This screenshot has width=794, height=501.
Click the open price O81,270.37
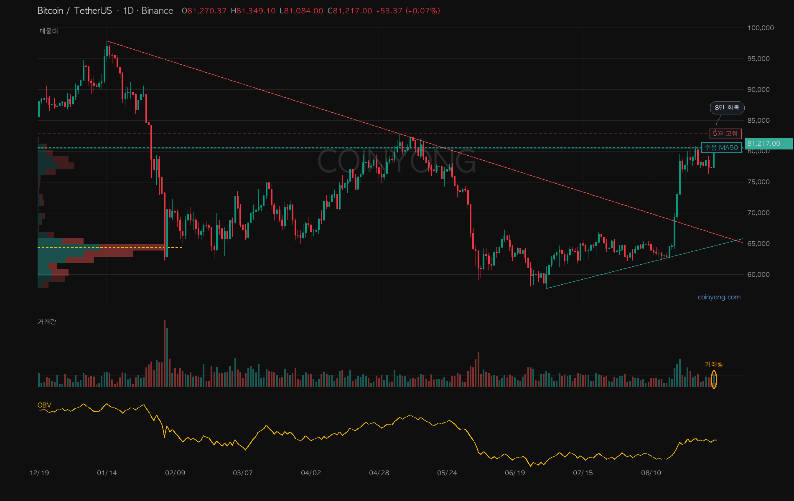click(204, 11)
